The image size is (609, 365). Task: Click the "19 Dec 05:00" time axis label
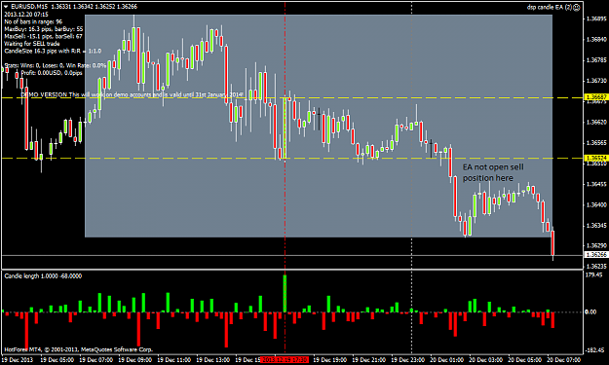point(57,360)
